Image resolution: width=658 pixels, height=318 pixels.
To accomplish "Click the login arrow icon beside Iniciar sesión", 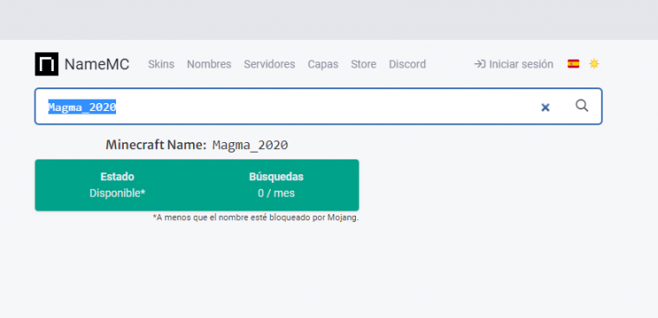I will 480,64.
